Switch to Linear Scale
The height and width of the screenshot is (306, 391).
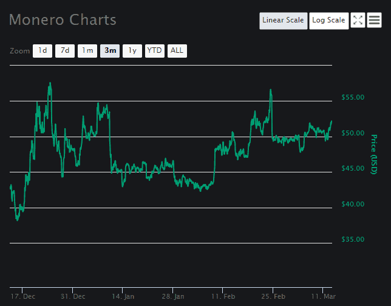click(284, 21)
